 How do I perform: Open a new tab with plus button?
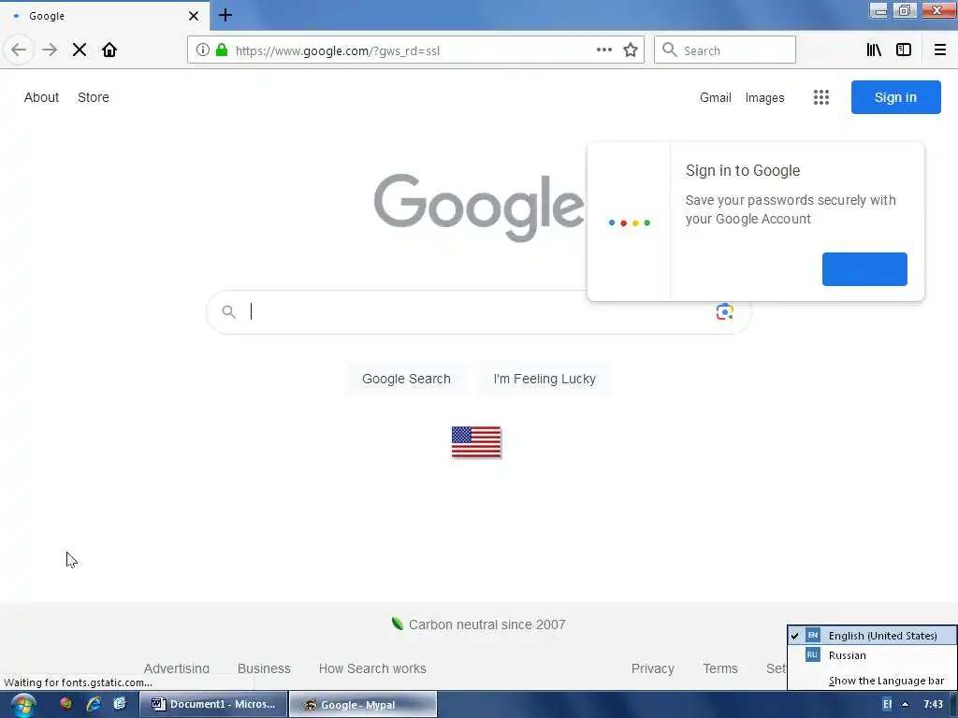225,15
